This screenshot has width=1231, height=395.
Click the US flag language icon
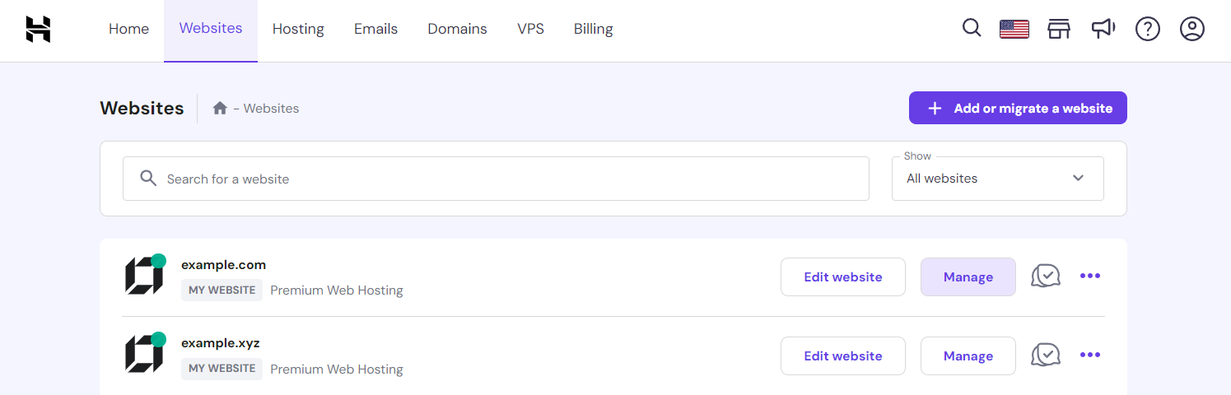pyautogui.click(x=1014, y=30)
